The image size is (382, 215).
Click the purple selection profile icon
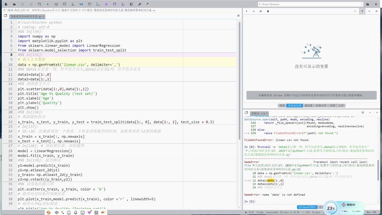coord(123,4)
